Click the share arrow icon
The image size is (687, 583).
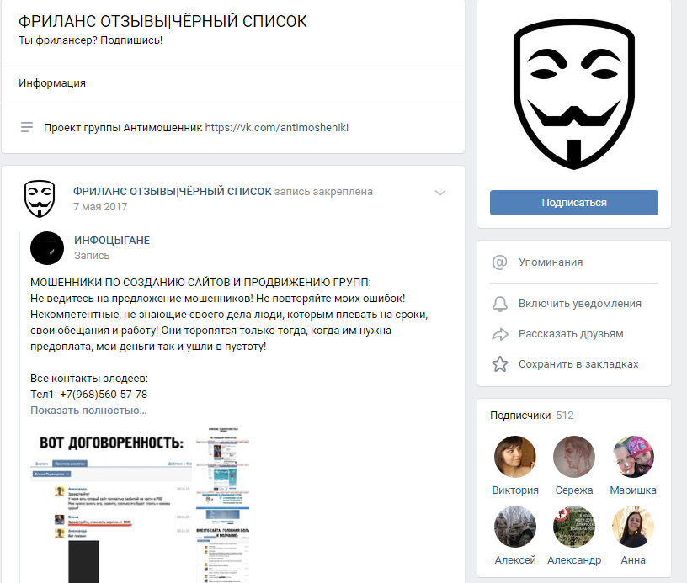(x=500, y=334)
